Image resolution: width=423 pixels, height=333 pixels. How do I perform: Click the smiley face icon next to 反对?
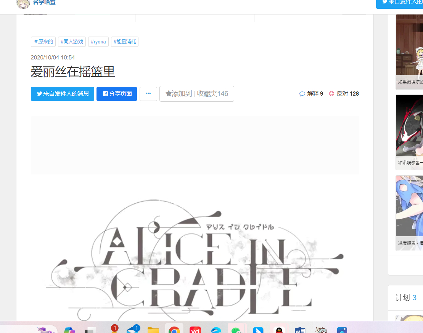click(331, 93)
